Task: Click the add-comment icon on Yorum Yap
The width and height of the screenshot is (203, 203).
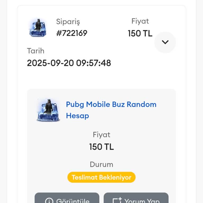Action: pyautogui.click(x=117, y=201)
